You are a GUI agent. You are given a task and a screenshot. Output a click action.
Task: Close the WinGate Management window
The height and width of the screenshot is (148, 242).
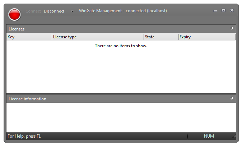(x=232, y=10)
